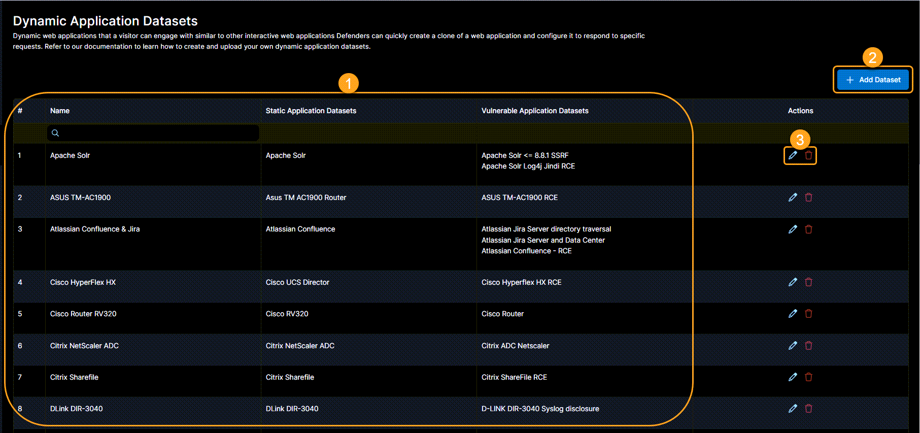Edit the DLink DIR-3040 dataset
The height and width of the screenshot is (433, 920).
click(793, 409)
